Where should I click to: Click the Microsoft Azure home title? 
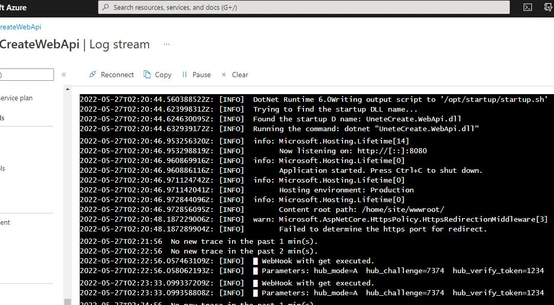[x=13, y=7]
